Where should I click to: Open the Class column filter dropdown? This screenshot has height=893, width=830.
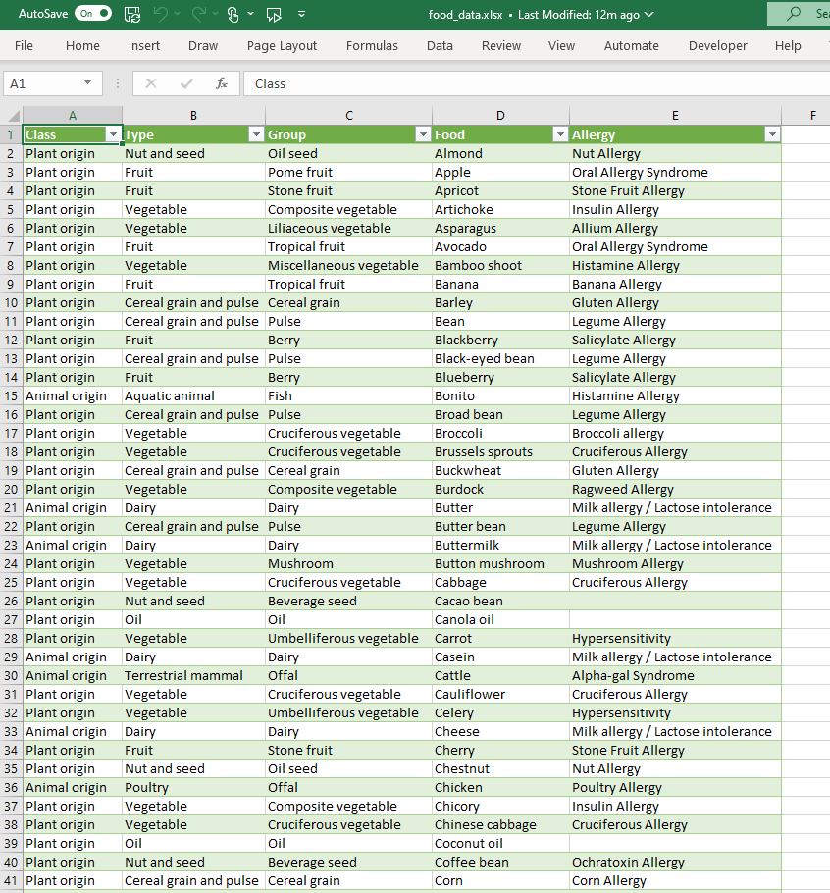(x=113, y=134)
